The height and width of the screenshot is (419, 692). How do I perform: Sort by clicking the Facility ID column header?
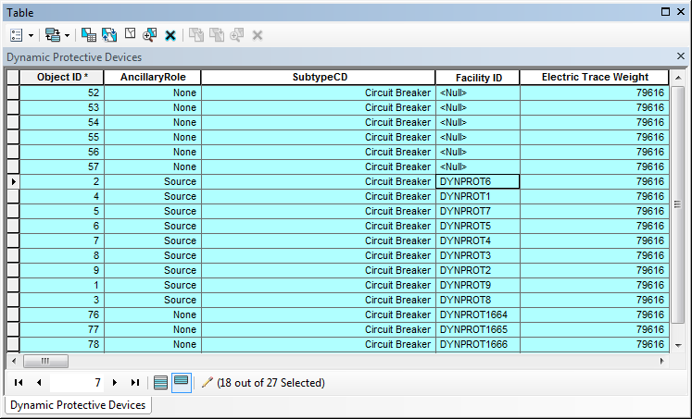[478, 78]
